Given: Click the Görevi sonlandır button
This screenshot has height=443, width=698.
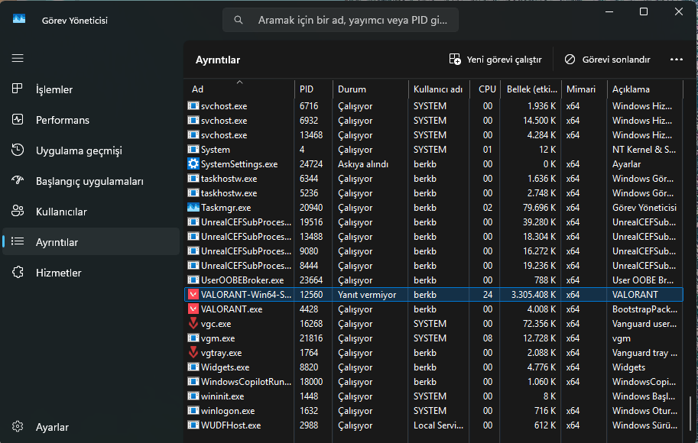Looking at the screenshot, I should pyautogui.click(x=607, y=59).
